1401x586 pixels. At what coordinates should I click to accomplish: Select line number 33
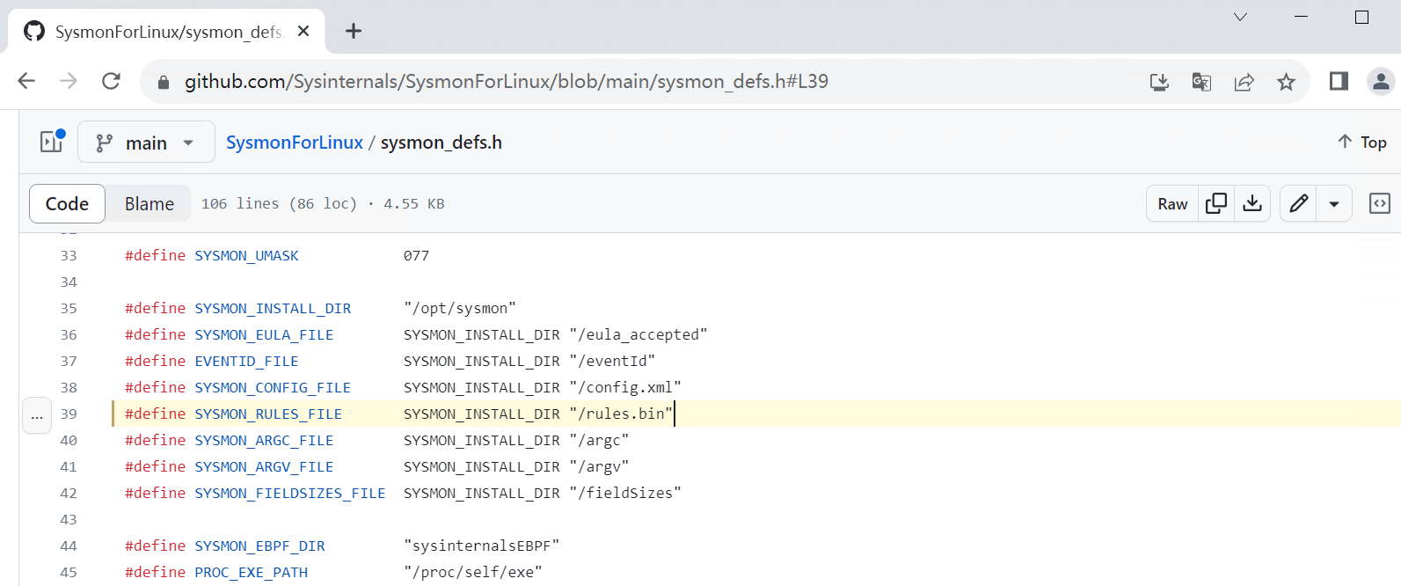tap(69, 256)
